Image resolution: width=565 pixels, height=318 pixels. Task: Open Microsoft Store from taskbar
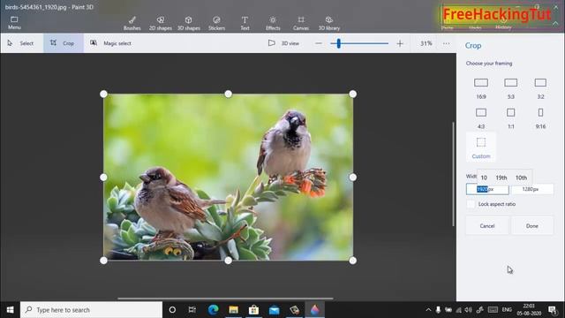coord(253,310)
